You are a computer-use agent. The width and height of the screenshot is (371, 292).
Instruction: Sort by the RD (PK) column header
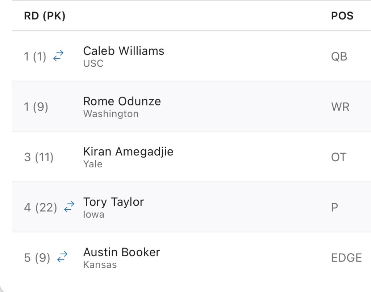point(45,16)
